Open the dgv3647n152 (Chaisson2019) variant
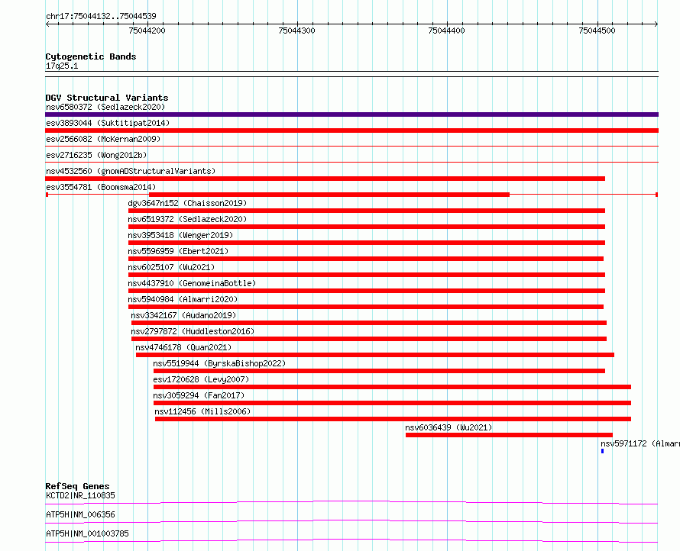 pyautogui.click(x=187, y=204)
